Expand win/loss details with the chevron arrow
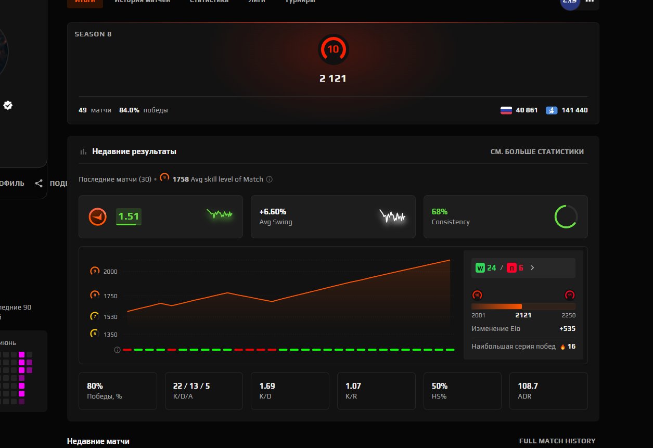Image resolution: width=653 pixels, height=448 pixels. click(x=532, y=268)
